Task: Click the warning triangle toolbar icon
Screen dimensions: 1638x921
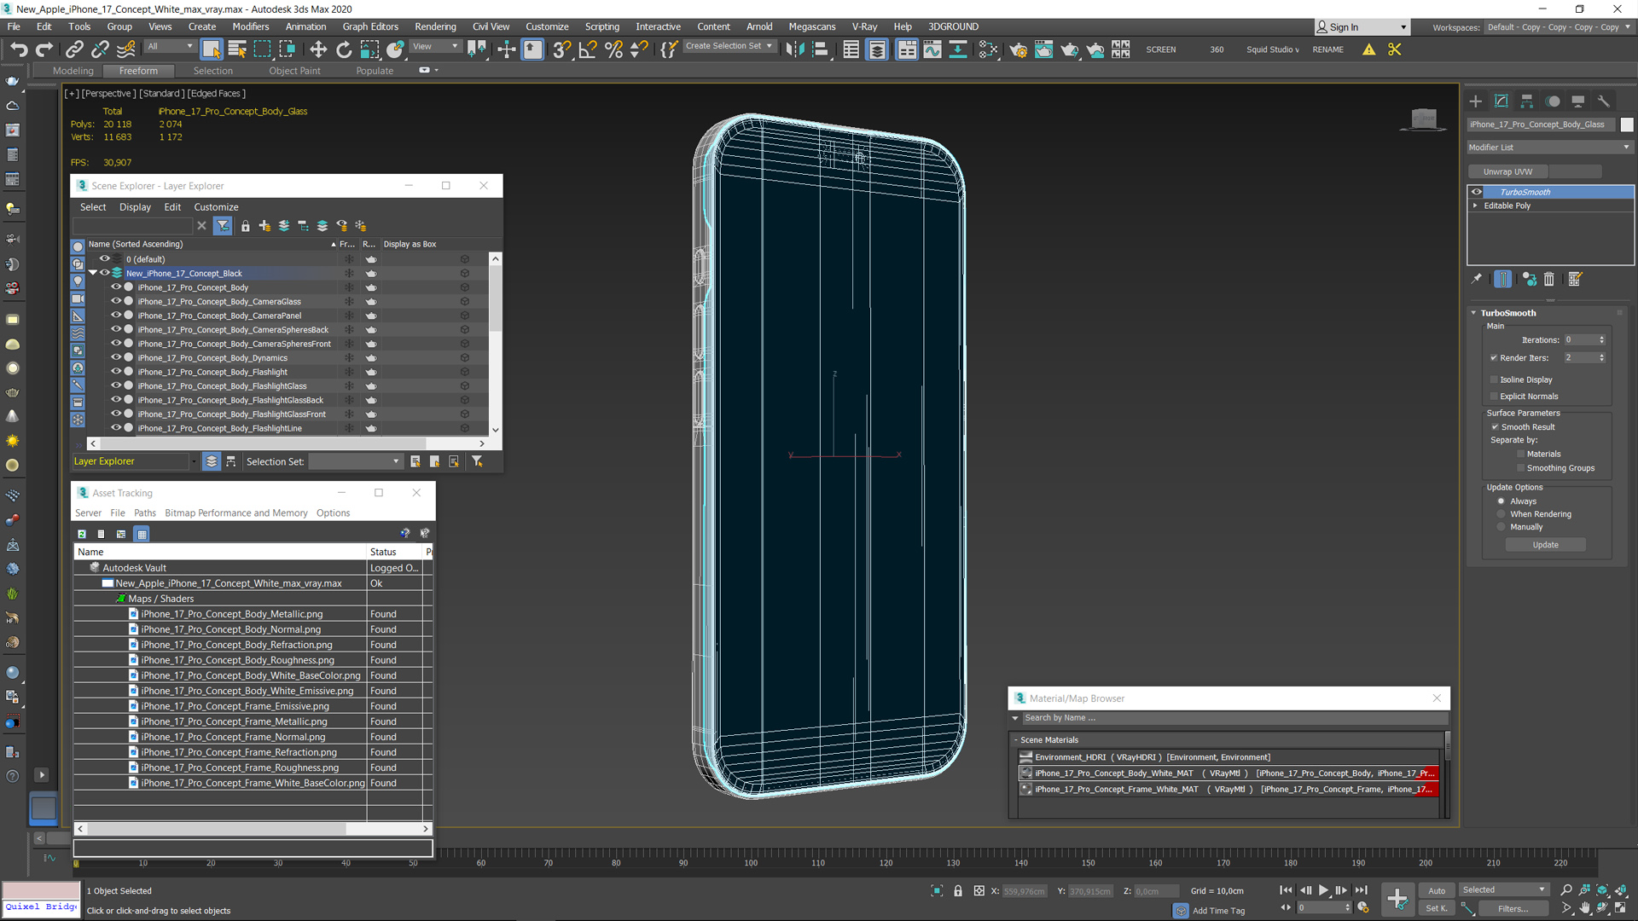Action: [1368, 49]
